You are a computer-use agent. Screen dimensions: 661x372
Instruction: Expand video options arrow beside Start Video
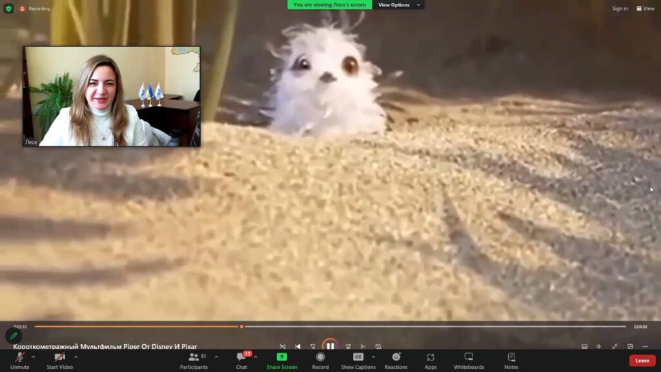pyautogui.click(x=76, y=356)
